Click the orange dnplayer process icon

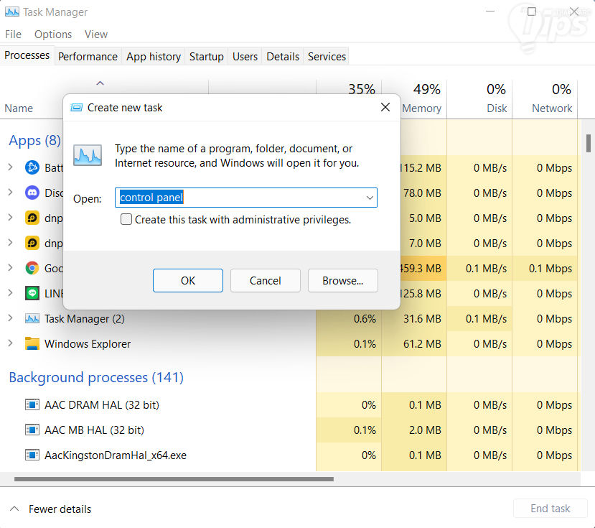point(32,218)
